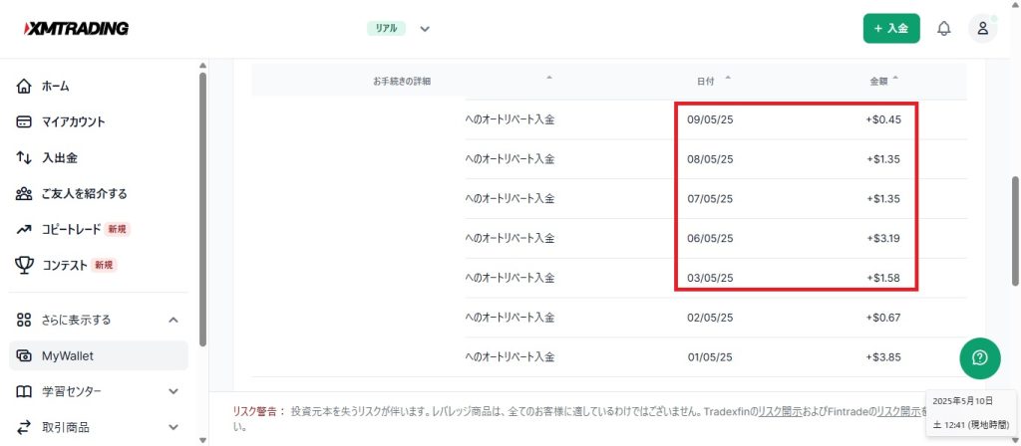Click the 入出金 arrows icon

pos(25,157)
